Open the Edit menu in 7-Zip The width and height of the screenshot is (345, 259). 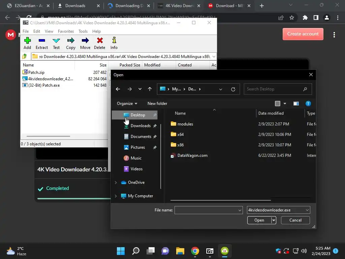(36, 31)
